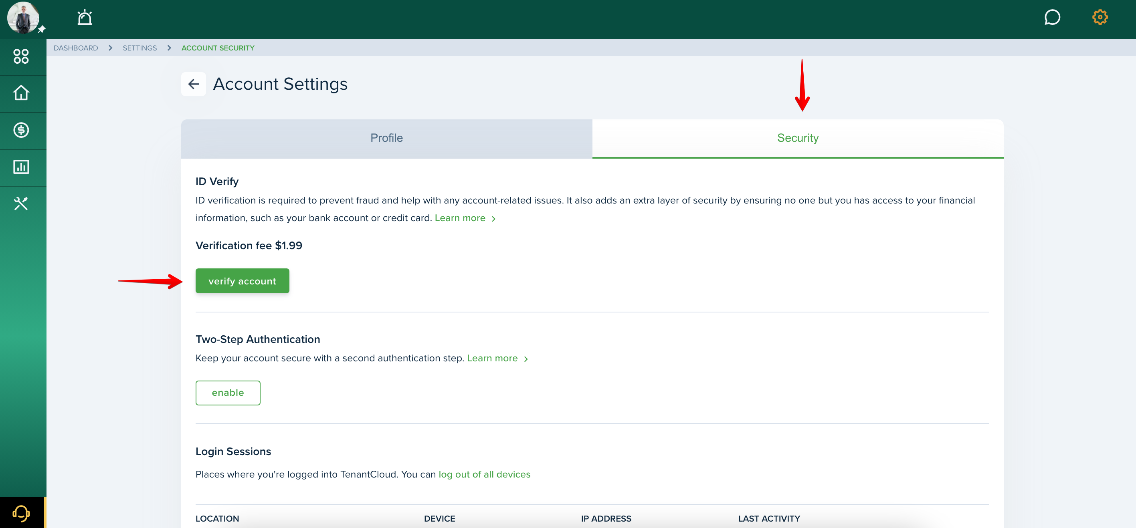Open the dollar accounting icon in sidebar
1136x528 pixels.
[x=21, y=130]
